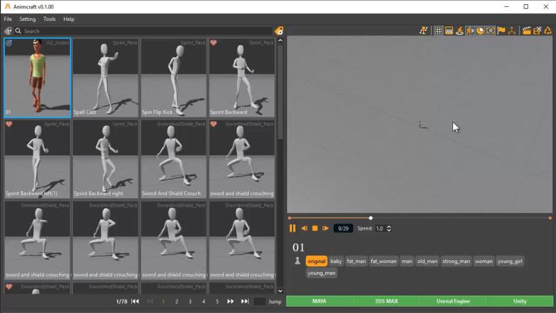Screen dimensions: 556x313
Task: Click the timeline end marker
Action: (x=550, y=218)
